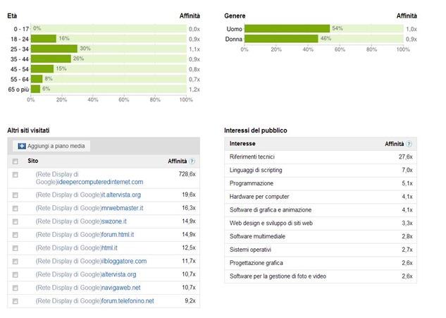Open the it.altervista.org site link

coord(121,195)
